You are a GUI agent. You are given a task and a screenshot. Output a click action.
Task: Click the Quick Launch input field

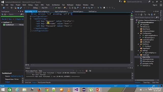[137, 2]
